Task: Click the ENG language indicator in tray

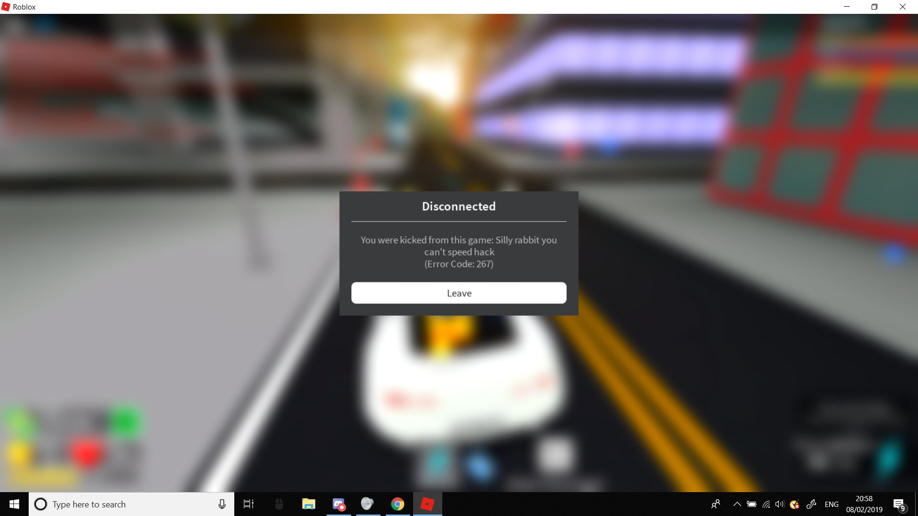Action: pyautogui.click(x=831, y=504)
